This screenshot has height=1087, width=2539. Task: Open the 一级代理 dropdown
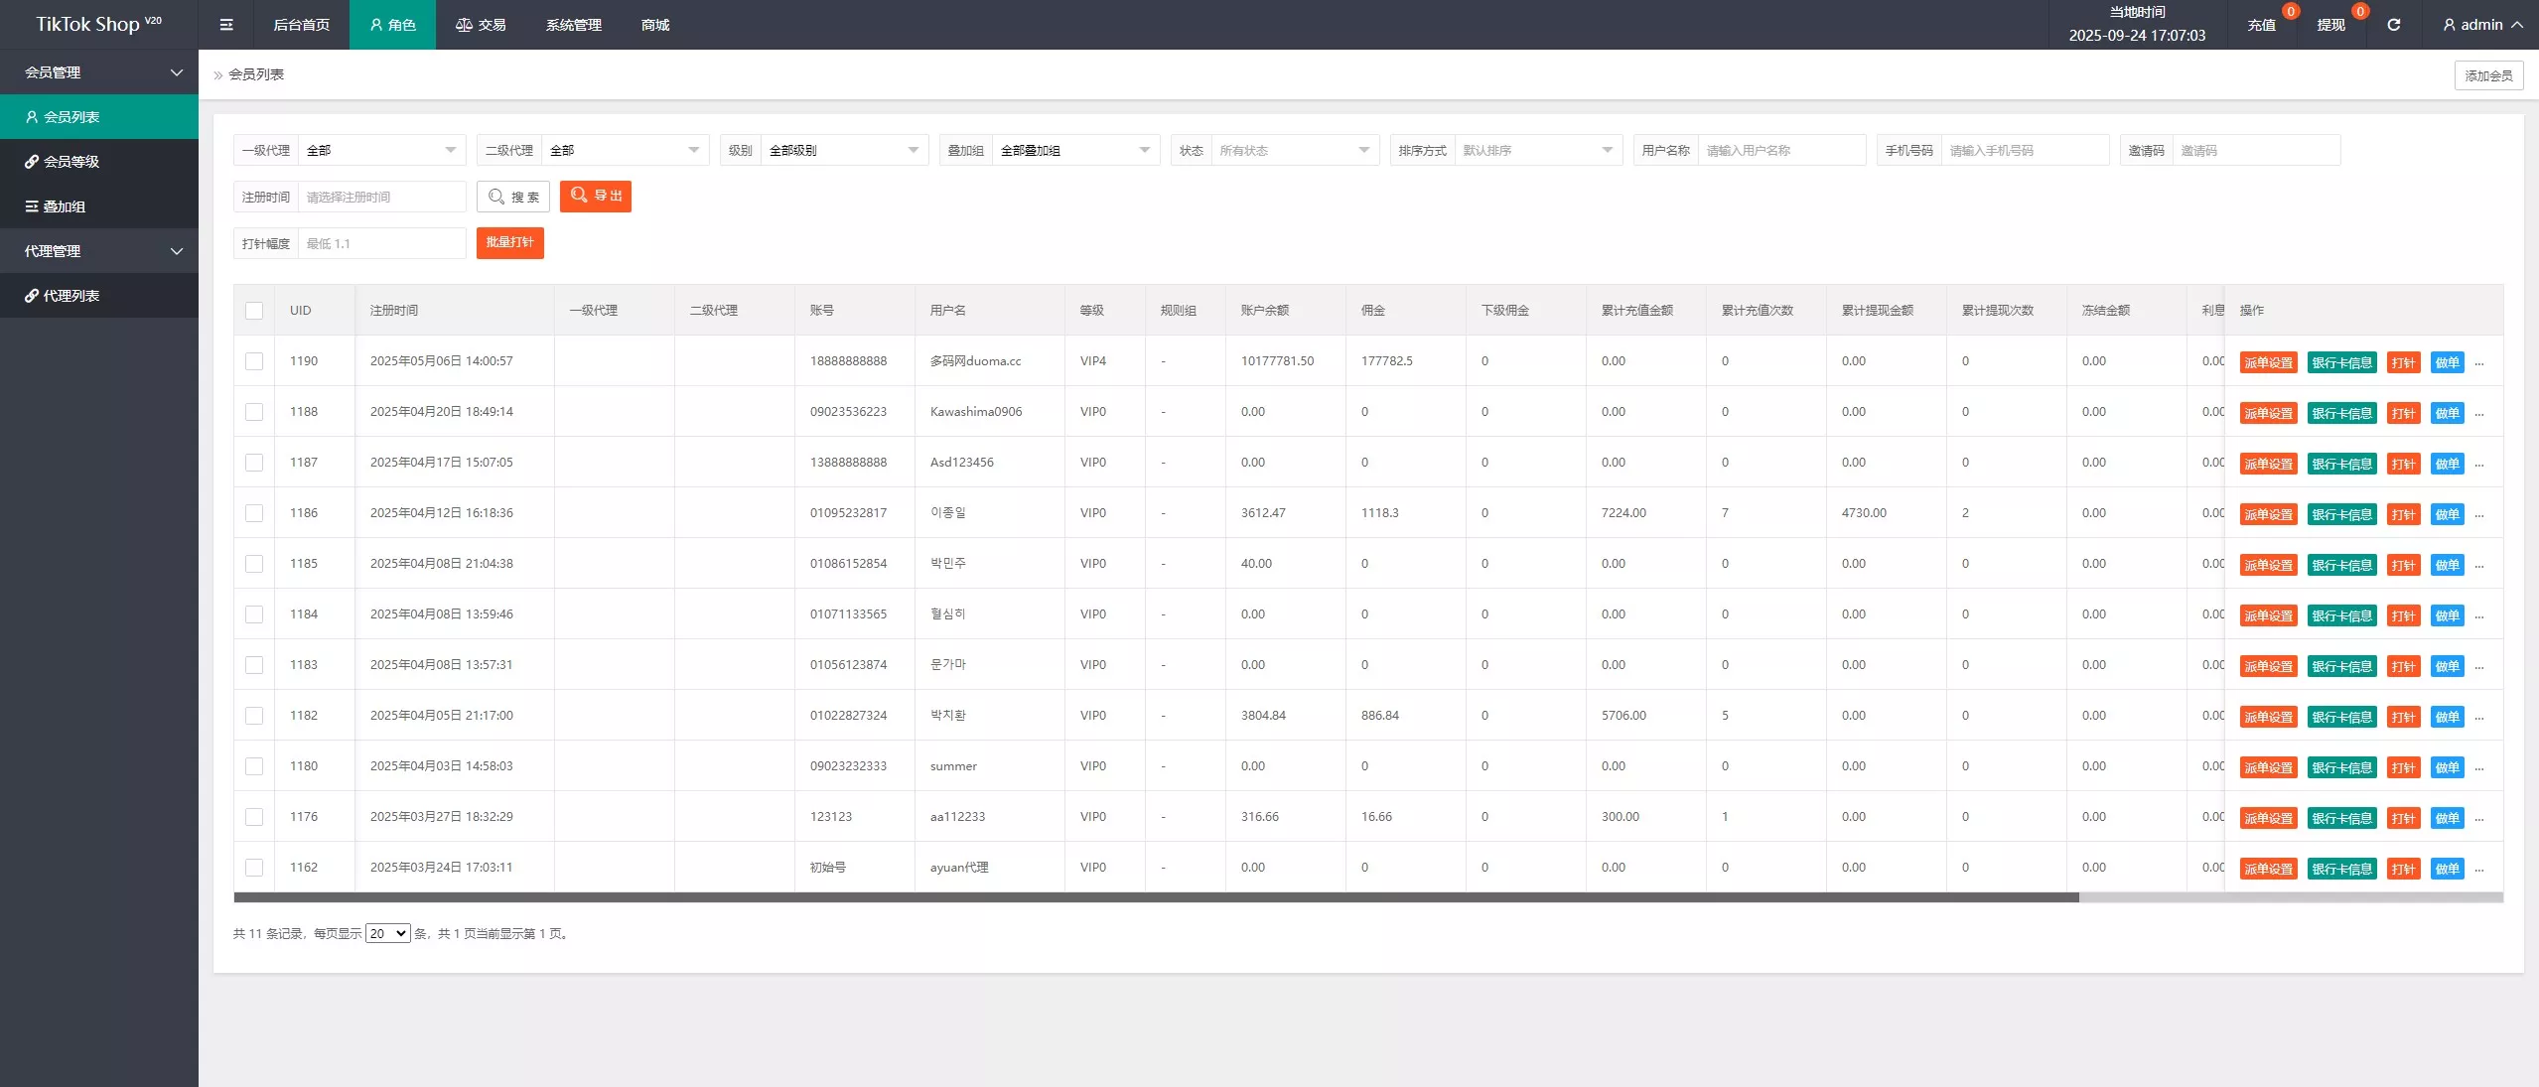pos(382,150)
